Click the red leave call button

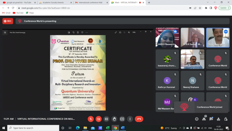[x=139, y=119]
